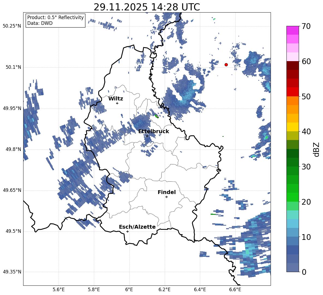323x295 pixels.
Task: Click the 6.2°E longitude label
Action: tap(165, 290)
